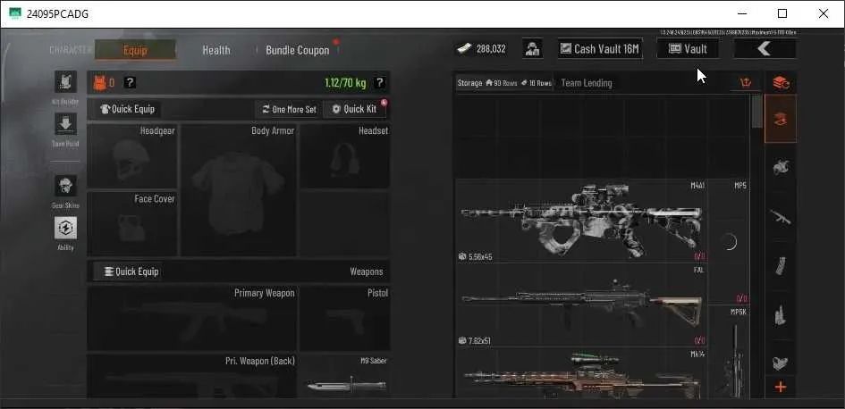
Task: Select the empty Headset slot
Action: pyautogui.click(x=345, y=156)
